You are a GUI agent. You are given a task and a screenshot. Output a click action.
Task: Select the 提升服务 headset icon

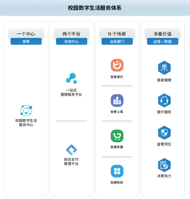(x=164, y=100)
